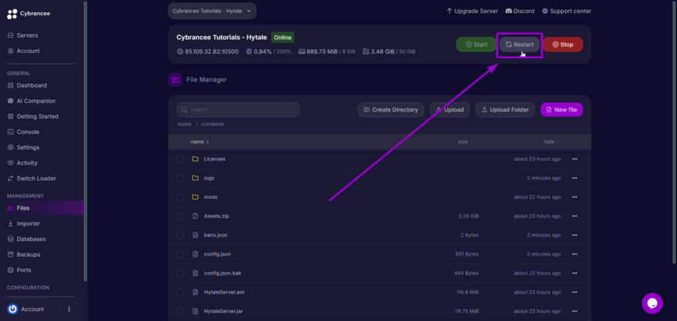The height and width of the screenshot is (321, 677).
Task: Open the Discord link icon
Action: click(x=510, y=11)
